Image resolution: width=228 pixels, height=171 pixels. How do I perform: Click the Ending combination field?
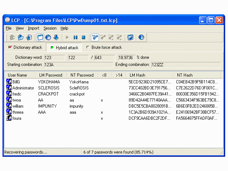(x=185, y=65)
